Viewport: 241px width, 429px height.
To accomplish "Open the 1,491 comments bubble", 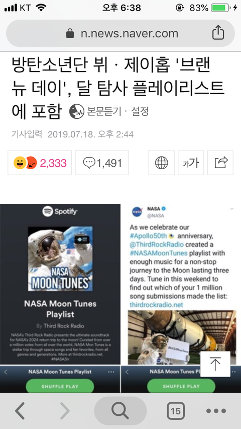I will point(102,163).
